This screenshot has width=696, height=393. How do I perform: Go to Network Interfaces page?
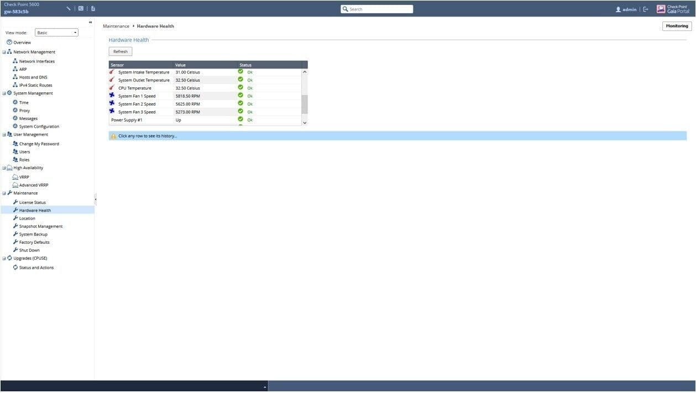point(36,61)
